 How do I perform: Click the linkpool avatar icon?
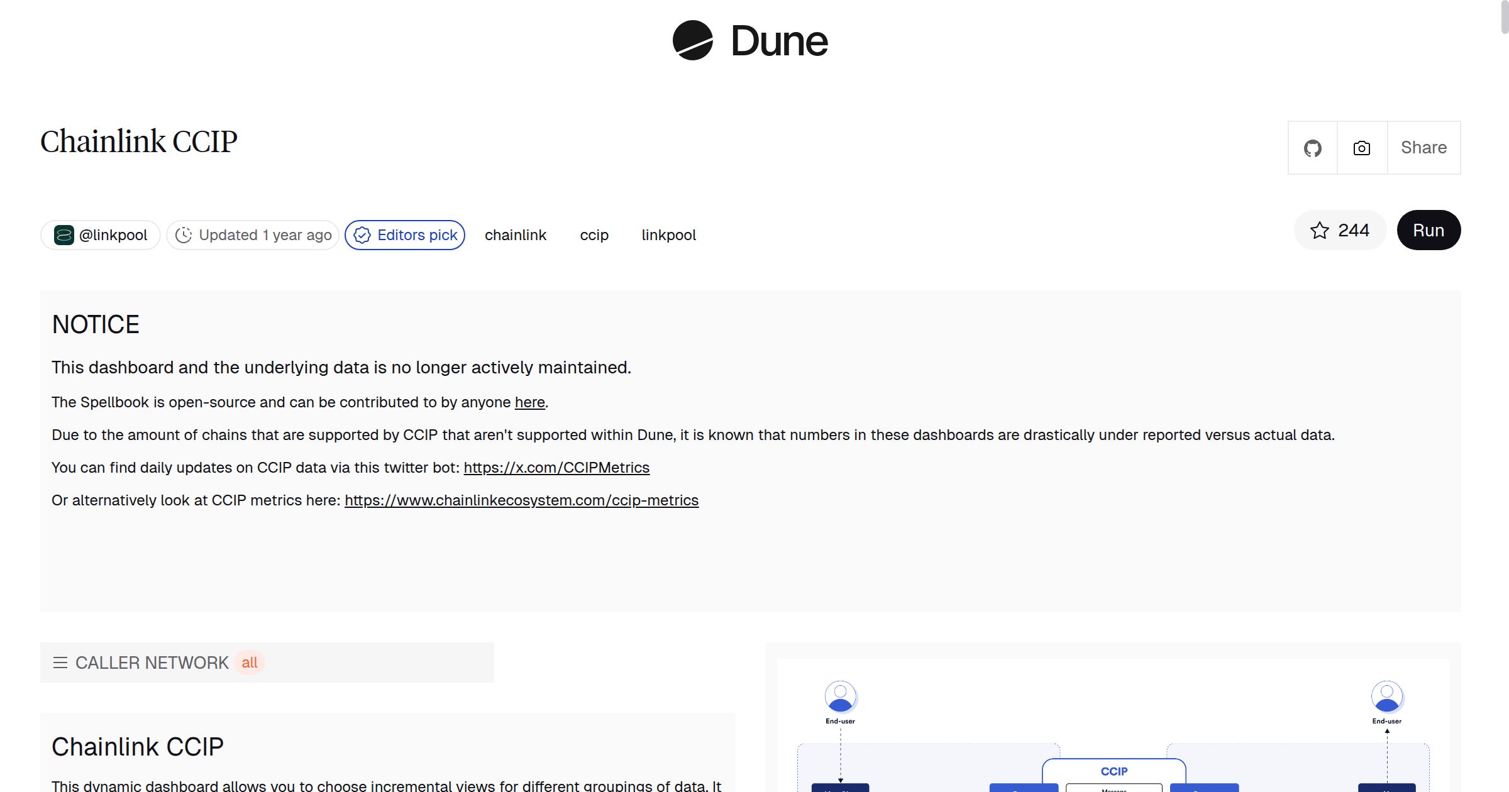click(x=64, y=235)
